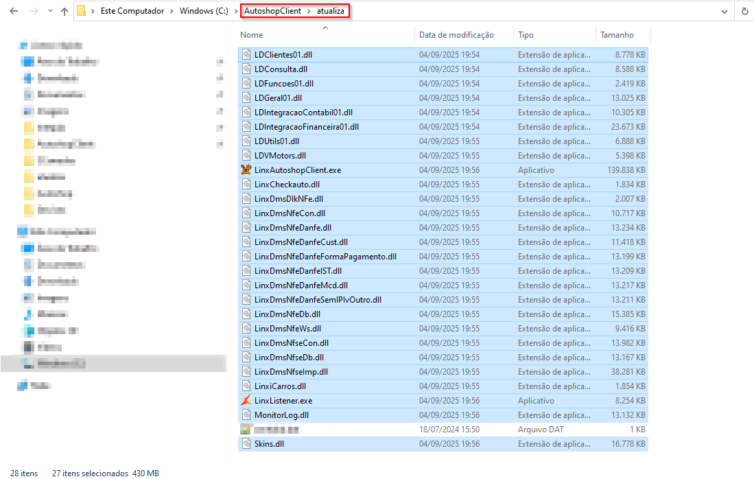The height and width of the screenshot is (479, 754).
Task: Click the LinxDmsNfeCon.dll file icon
Action: 246,213
